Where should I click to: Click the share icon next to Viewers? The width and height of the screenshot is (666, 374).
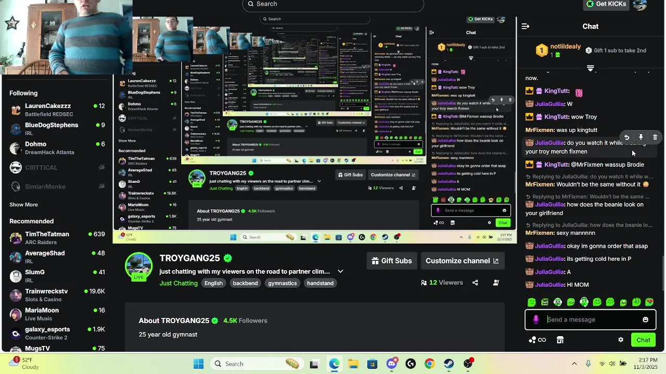475,283
